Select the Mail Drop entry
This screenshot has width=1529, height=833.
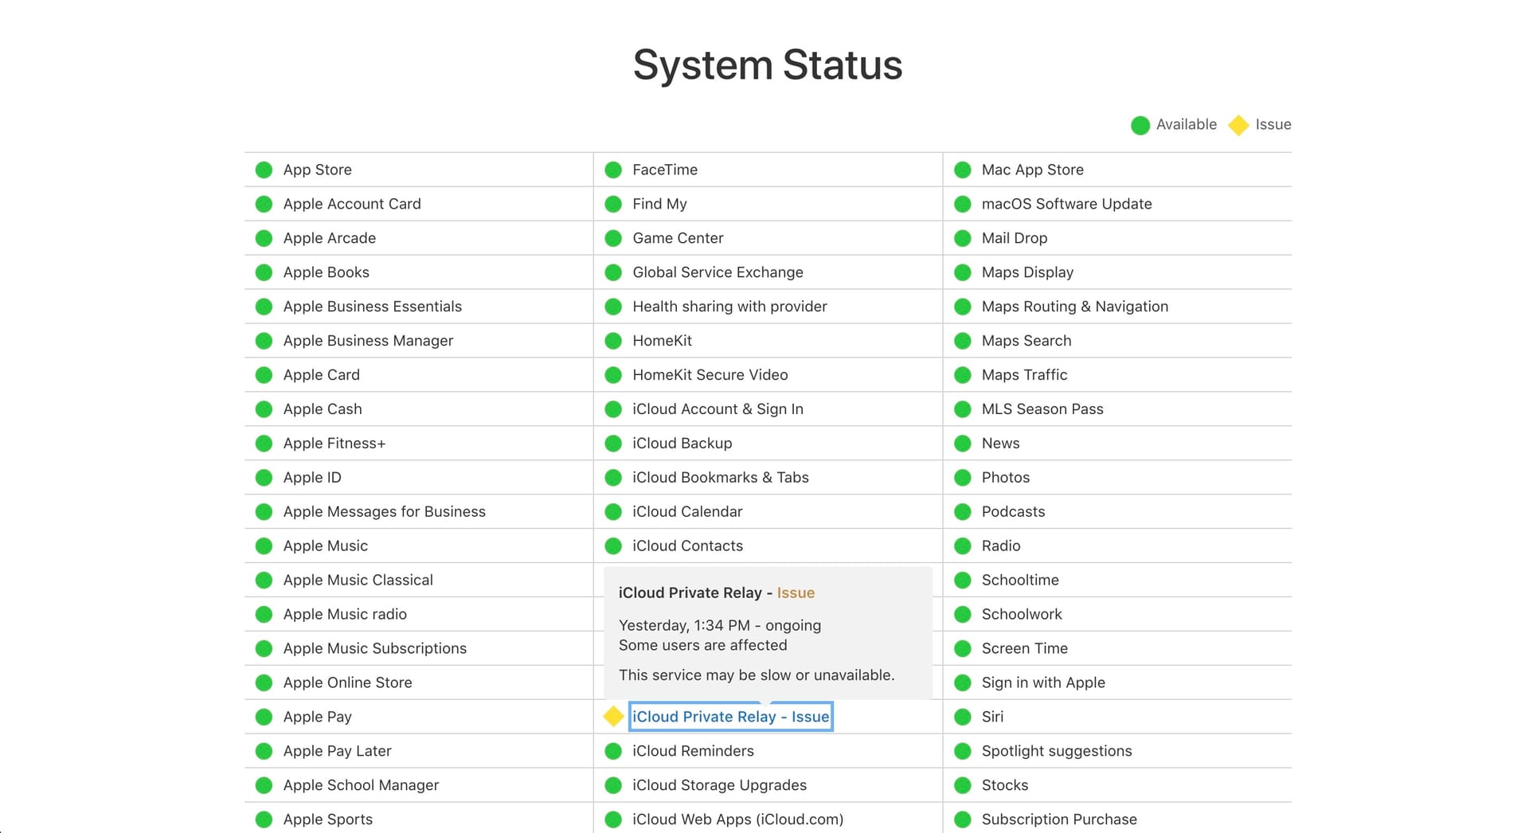pyautogui.click(x=1015, y=238)
